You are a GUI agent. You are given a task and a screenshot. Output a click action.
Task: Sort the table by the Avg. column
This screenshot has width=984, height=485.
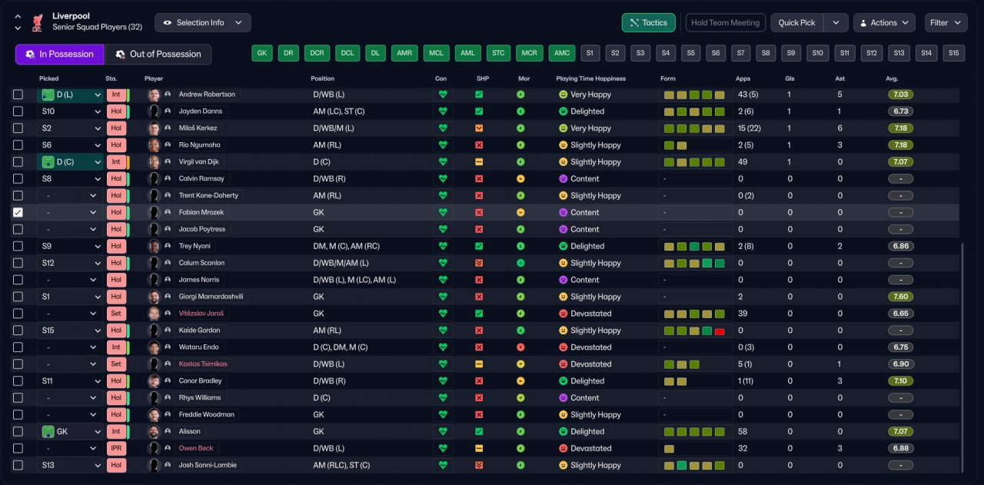[x=892, y=78]
